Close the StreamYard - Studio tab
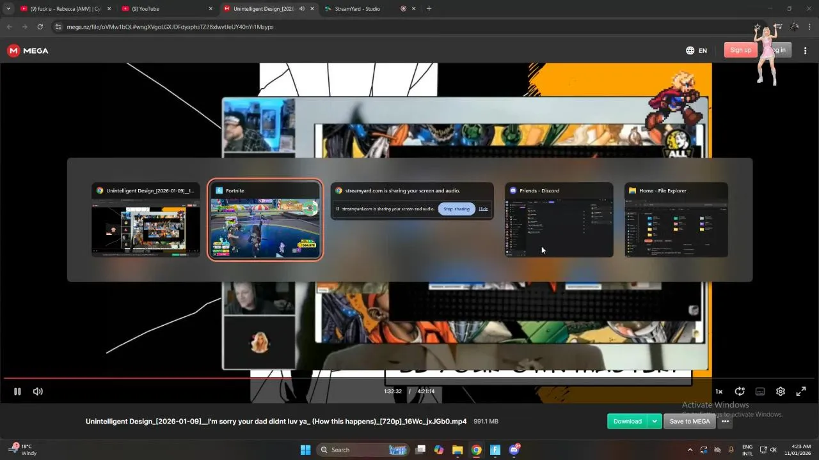The image size is (819, 460). pyautogui.click(x=414, y=9)
